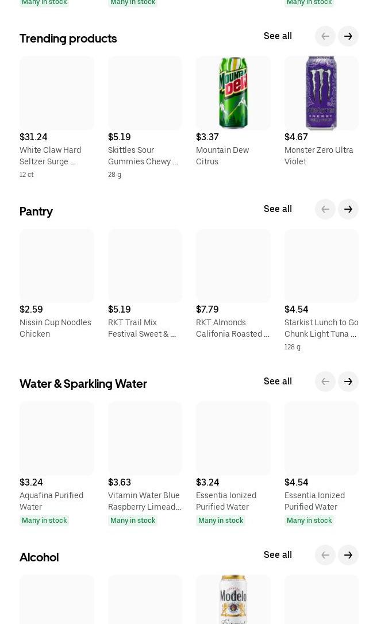
Task: Click left arrow for Water & Sparkling Water
Action: (x=325, y=382)
